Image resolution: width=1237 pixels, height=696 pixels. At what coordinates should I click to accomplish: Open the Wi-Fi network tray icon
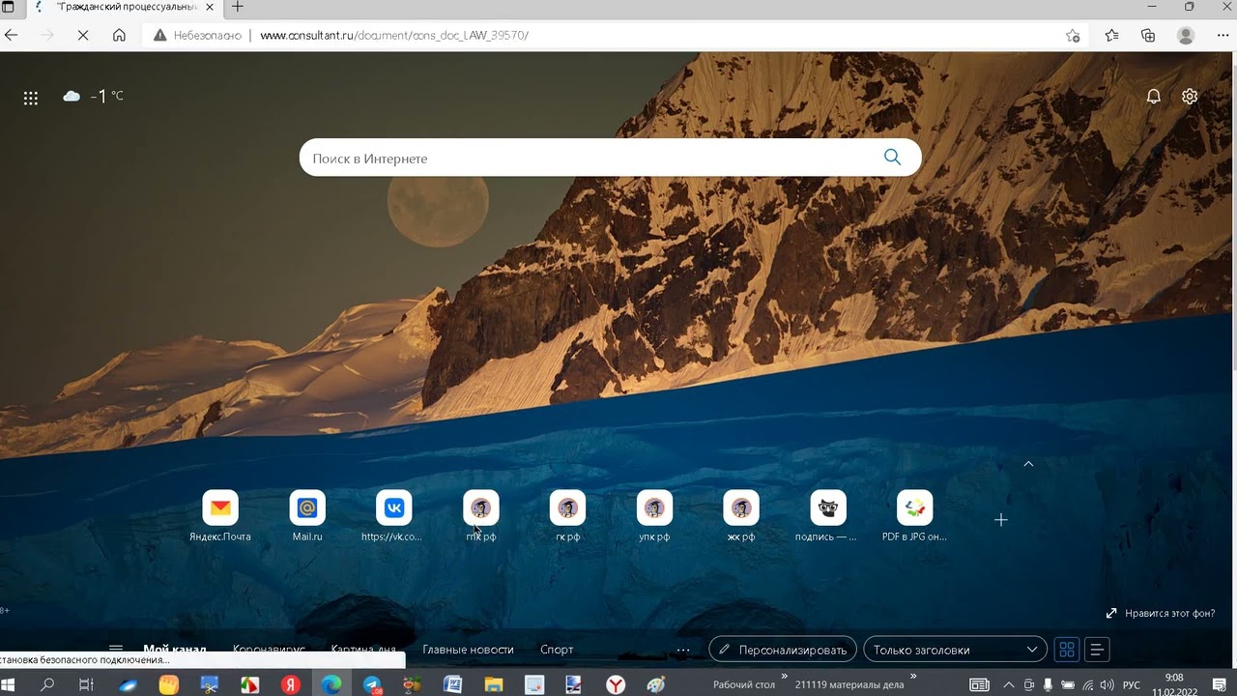click(1087, 684)
